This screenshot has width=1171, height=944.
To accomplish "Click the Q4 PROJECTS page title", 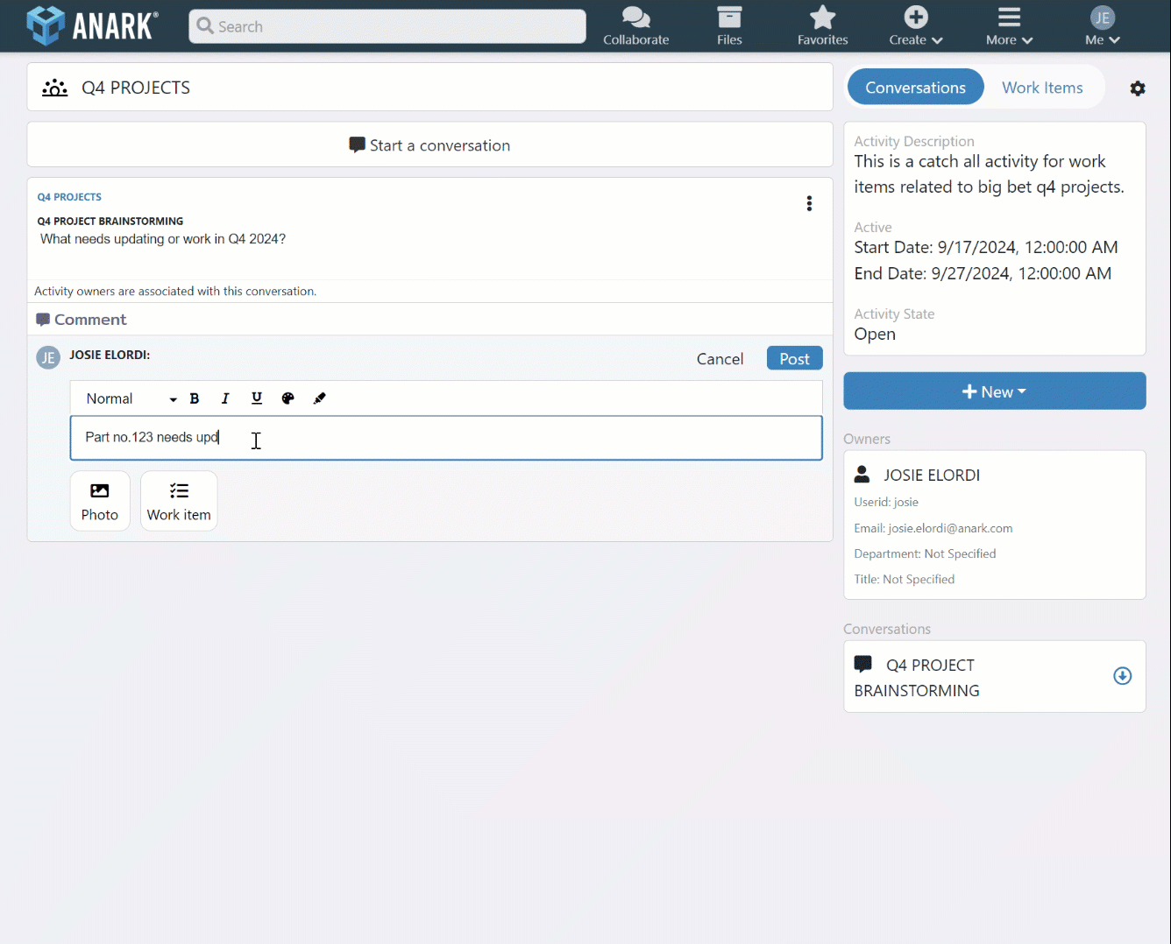I will click(x=136, y=88).
